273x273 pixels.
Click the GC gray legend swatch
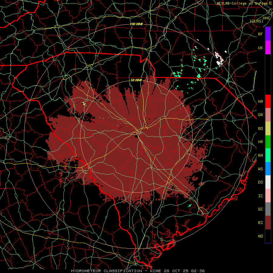(268, 209)
